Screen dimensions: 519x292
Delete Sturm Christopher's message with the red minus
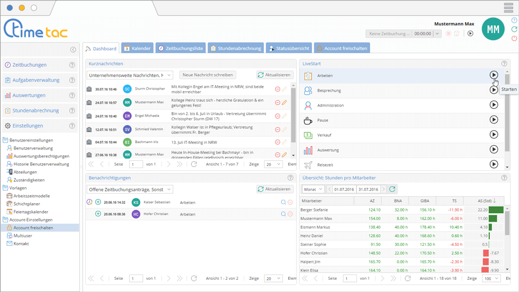pyautogui.click(x=278, y=89)
